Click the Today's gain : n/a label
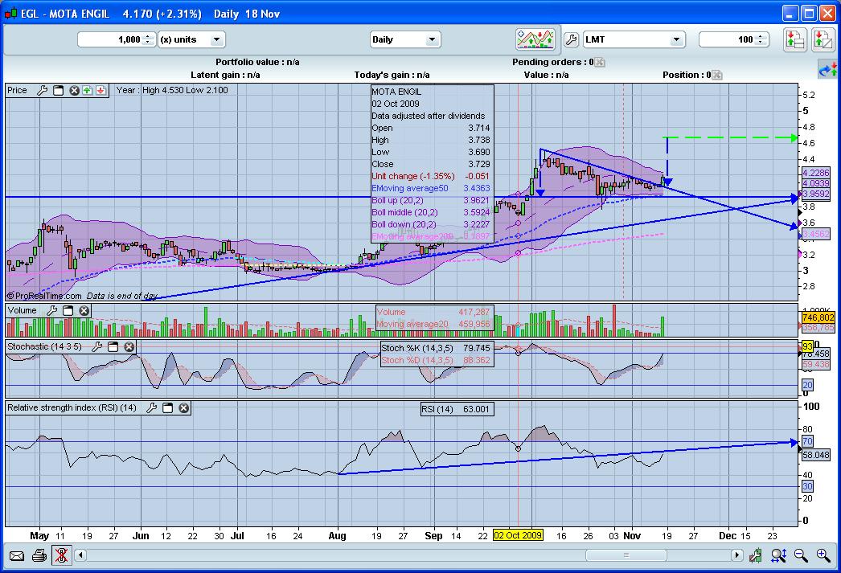 coord(392,75)
